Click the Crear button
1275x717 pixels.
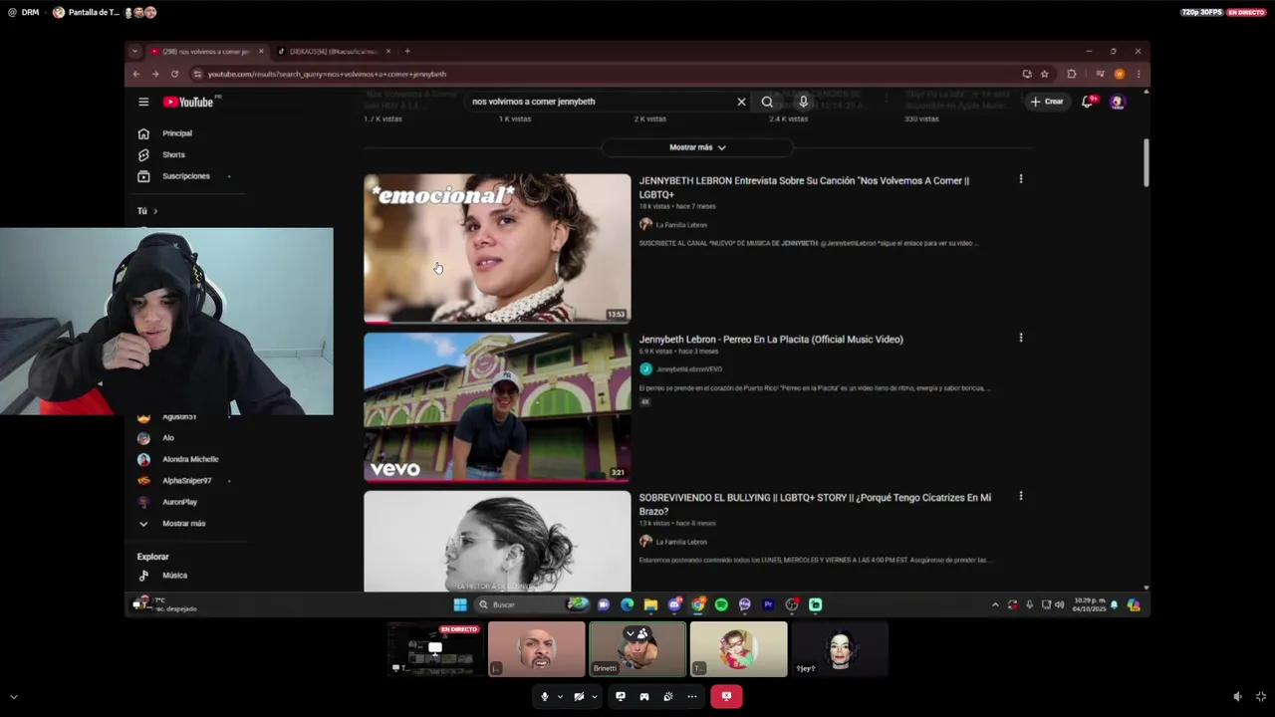click(1047, 102)
